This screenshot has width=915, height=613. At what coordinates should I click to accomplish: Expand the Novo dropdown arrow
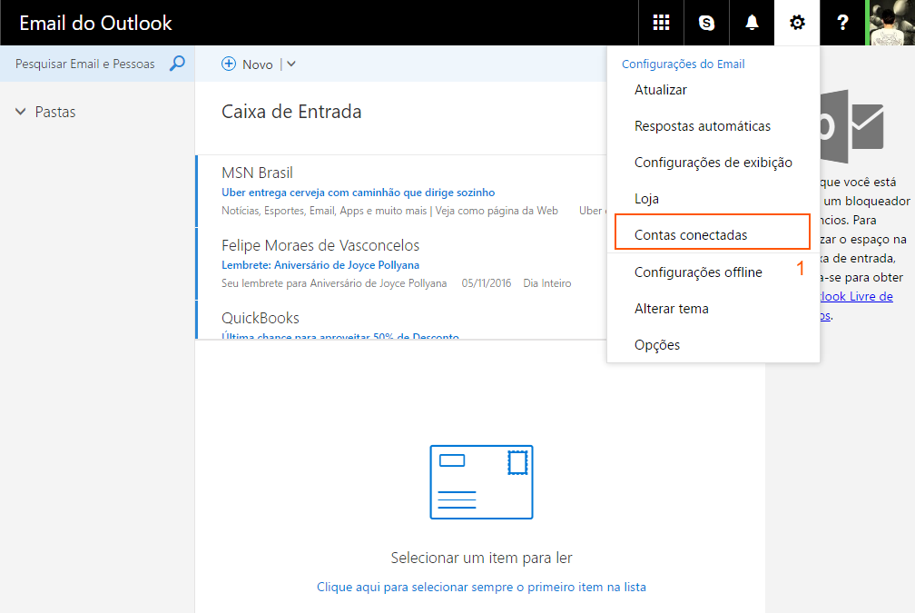(x=291, y=64)
